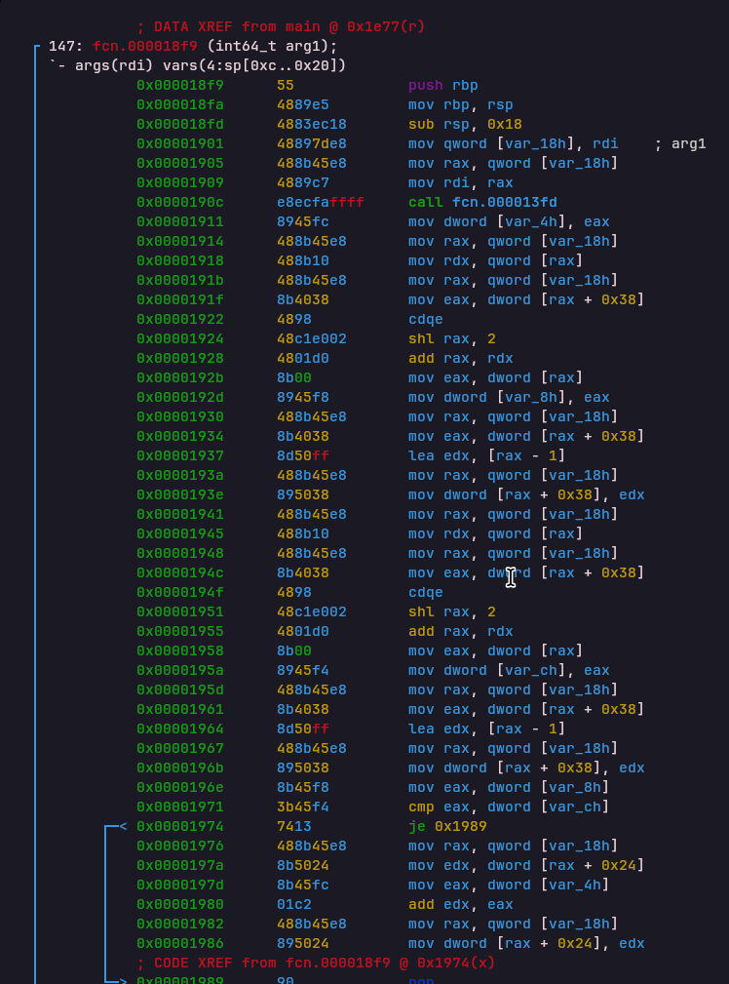Click address 0x00001974 in the offset column

(x=180, y=826)
